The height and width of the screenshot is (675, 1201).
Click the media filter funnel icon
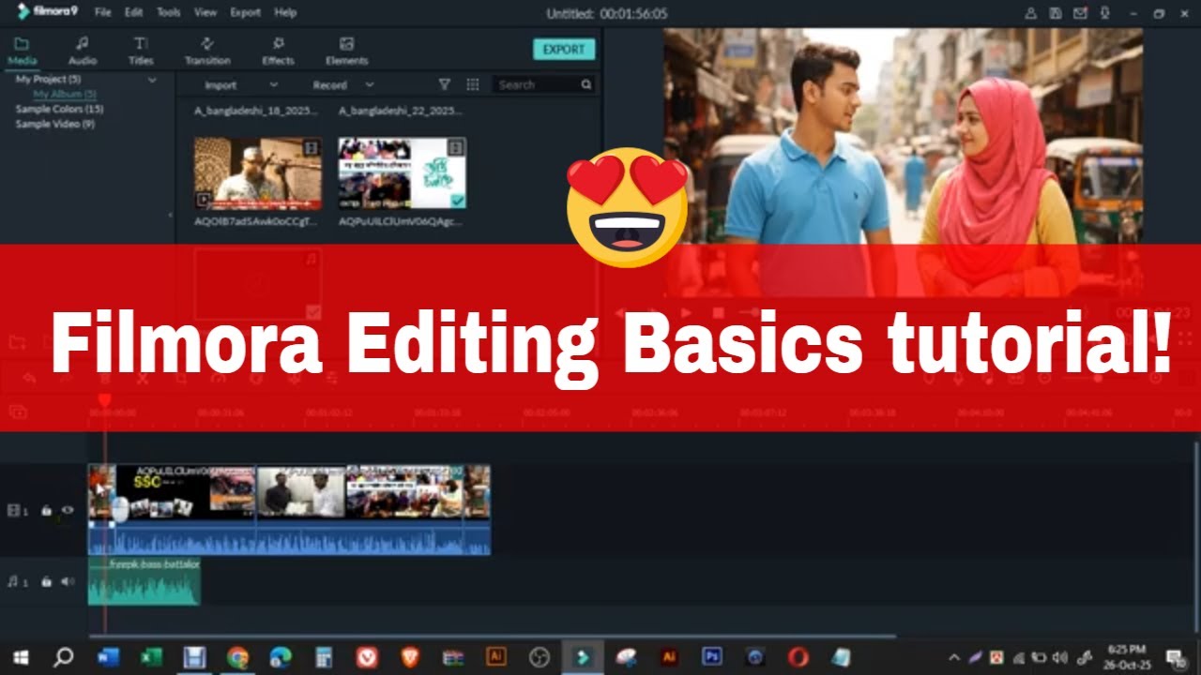(x=445, y=84)
